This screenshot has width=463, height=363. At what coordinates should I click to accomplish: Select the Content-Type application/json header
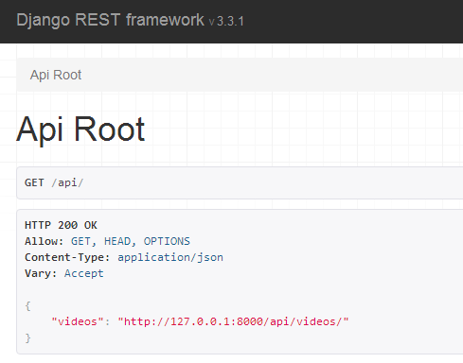pos(124,257)
